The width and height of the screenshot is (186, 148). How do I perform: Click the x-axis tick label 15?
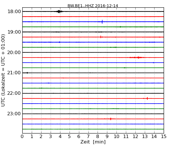tap(164, 136)
